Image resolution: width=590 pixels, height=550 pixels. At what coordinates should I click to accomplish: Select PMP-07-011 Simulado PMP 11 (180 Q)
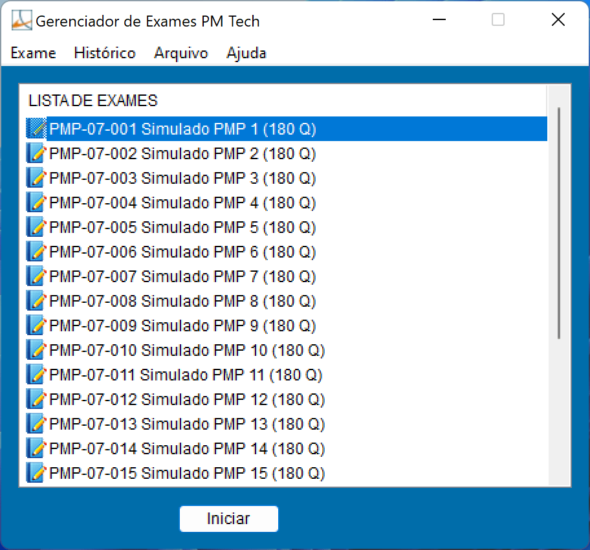186,375
